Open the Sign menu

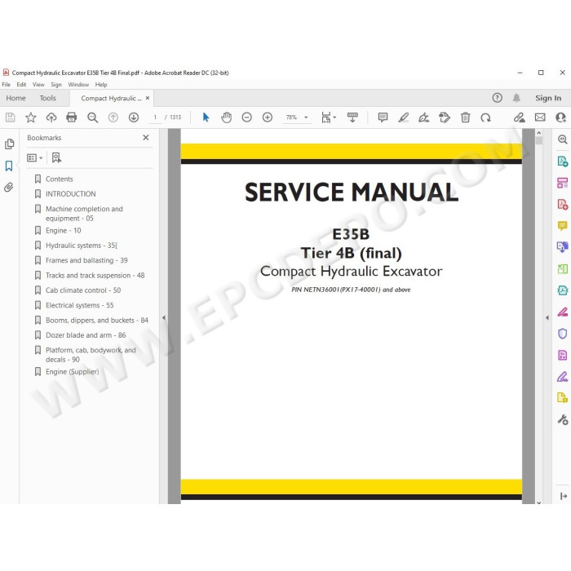[x=56, y=85]
